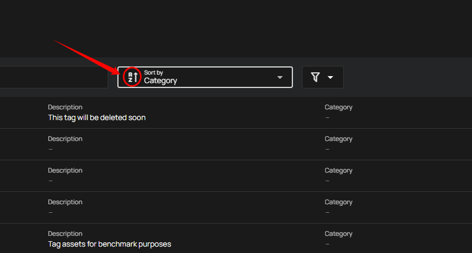Click Category label in the "deleted soon" row
This screenshot has width=472, height=253.
338,107
